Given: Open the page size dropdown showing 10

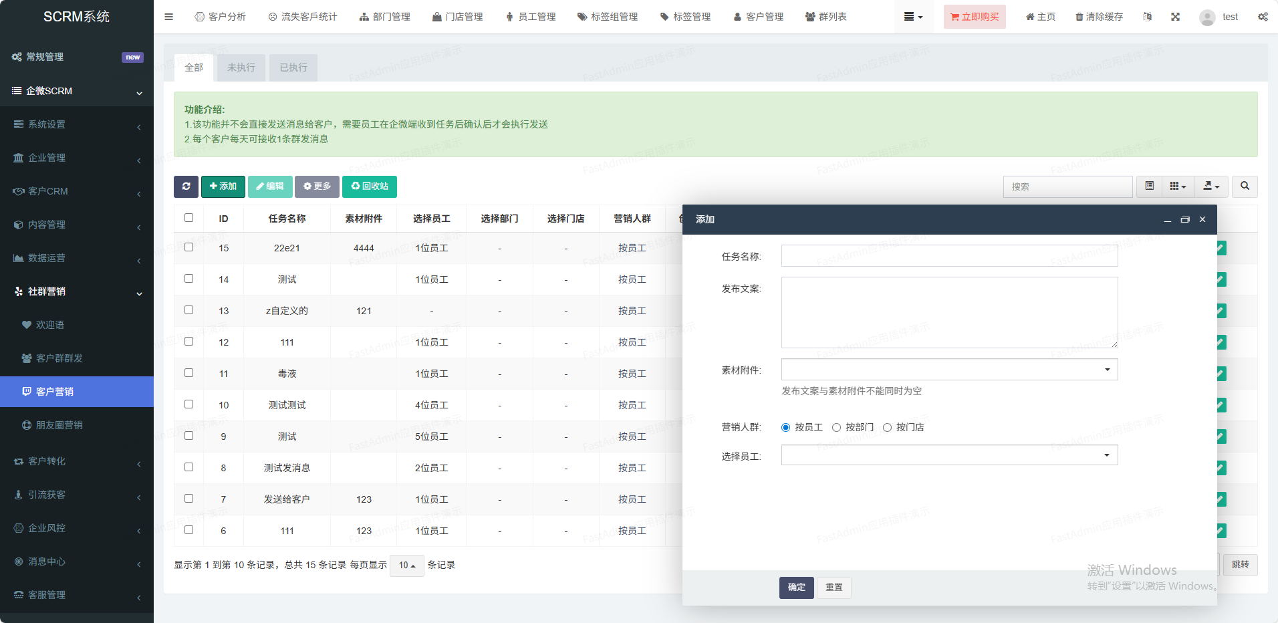Looking at the screenshot, I should click(406, 566).
